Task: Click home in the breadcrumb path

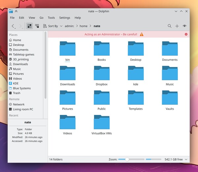Action: click(x=83, y=26)
